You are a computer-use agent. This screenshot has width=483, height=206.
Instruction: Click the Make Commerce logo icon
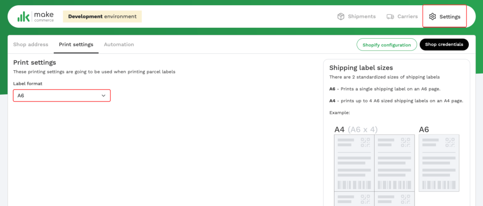(x=24, y=16)
